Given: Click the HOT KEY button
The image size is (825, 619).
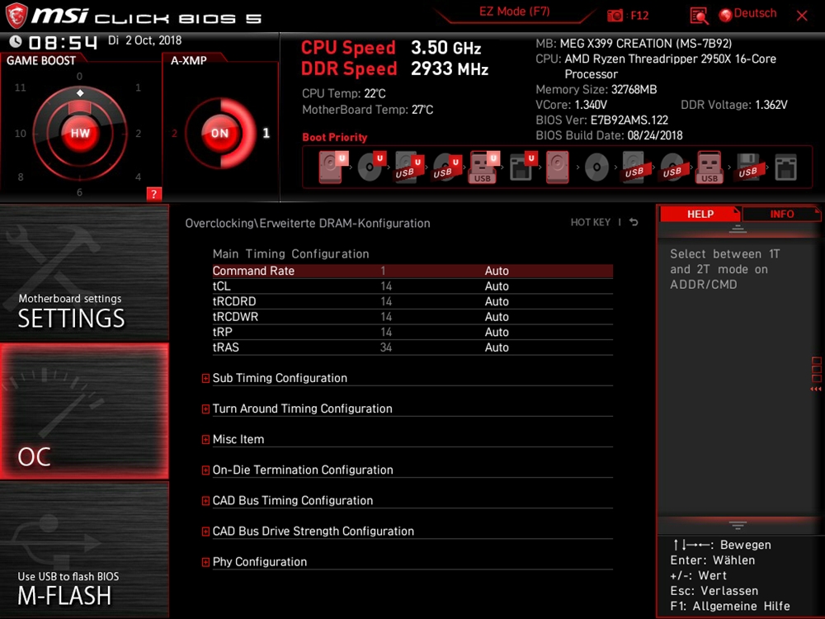Looking at the screenshot, I should 591,222.
